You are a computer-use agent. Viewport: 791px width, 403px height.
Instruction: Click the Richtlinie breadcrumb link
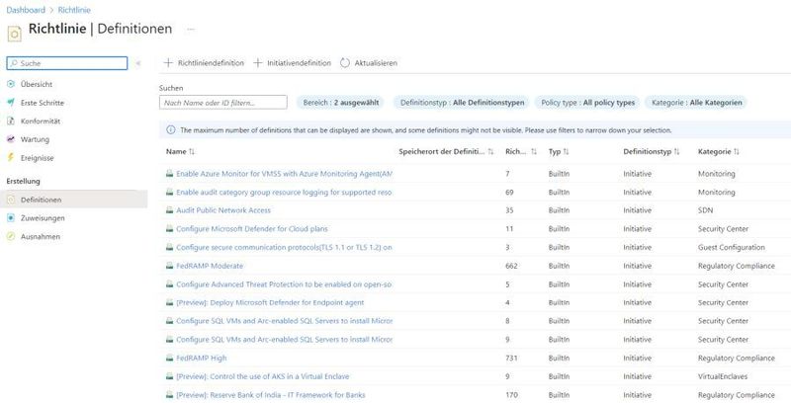[74, 10]
